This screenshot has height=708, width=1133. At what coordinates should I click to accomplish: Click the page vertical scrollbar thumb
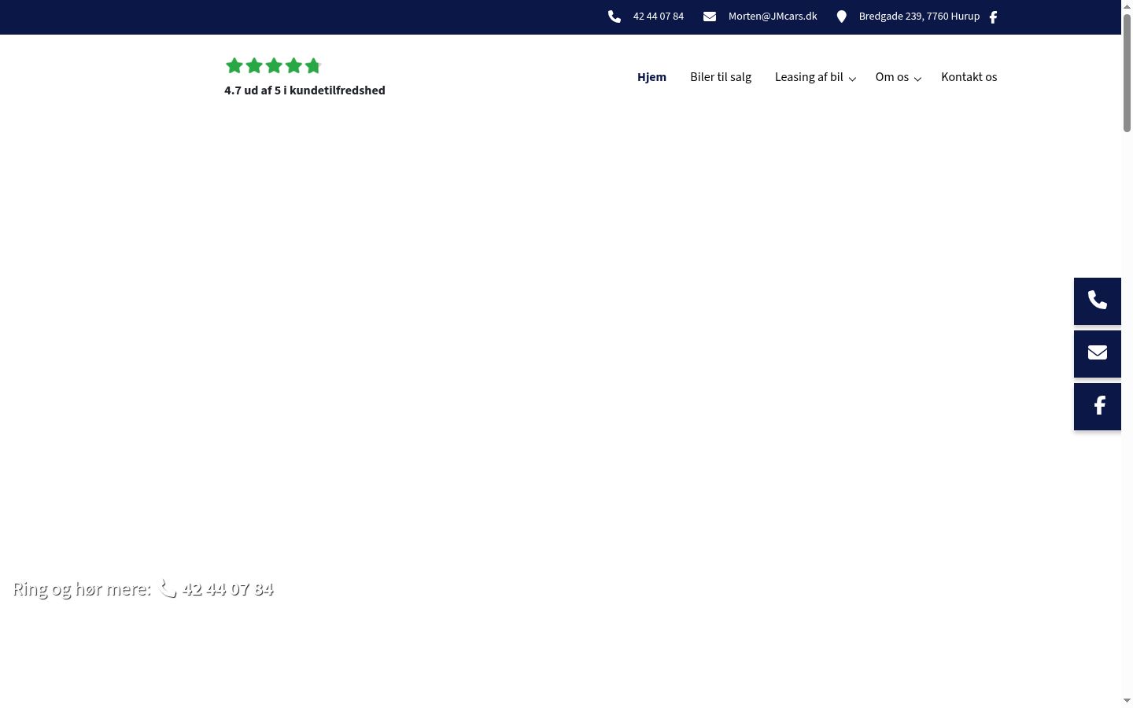point(1127,72)
